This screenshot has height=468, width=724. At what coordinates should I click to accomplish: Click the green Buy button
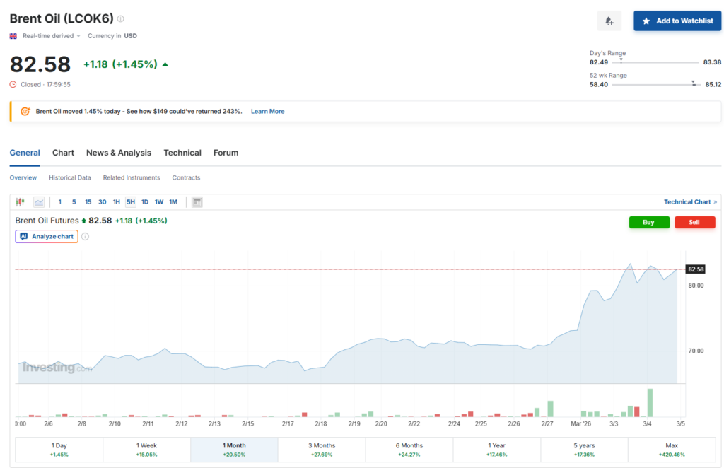pos(649,222)
